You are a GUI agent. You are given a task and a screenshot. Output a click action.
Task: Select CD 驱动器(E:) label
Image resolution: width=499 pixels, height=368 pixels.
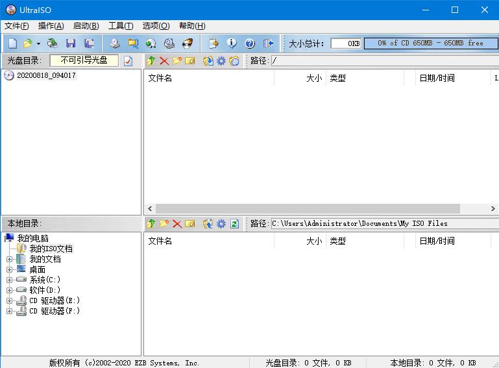55,301
